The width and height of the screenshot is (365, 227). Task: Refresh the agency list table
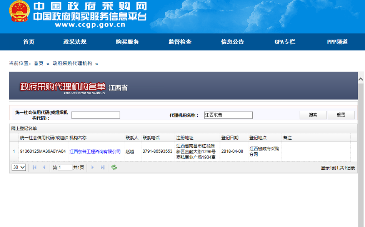[114, 167]
